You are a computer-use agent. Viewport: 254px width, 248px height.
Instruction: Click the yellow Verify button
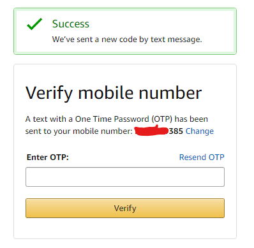tap(125, 208)
